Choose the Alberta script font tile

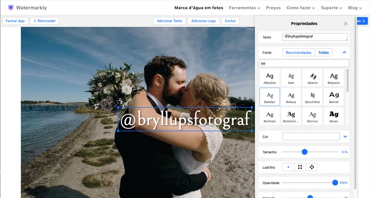coord(312,78)
